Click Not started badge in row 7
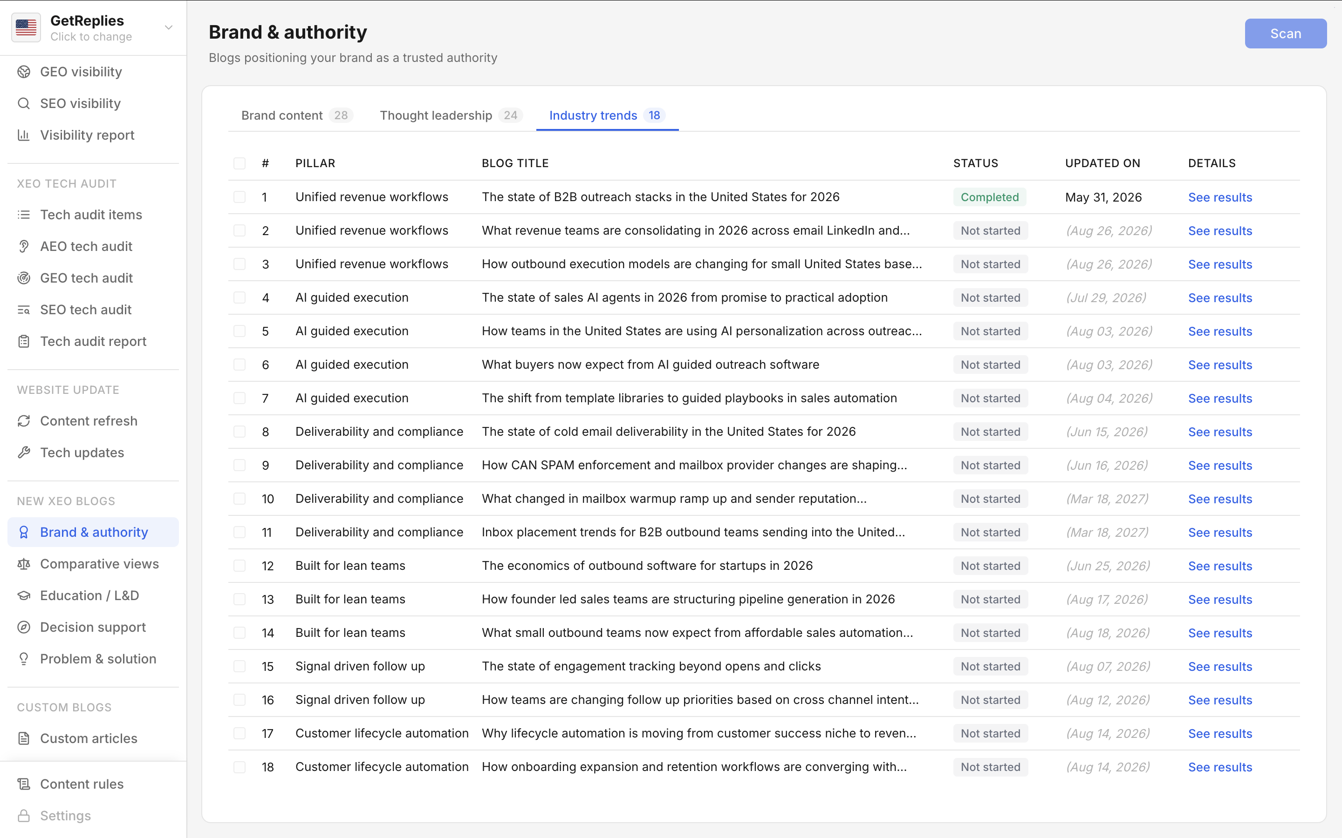This screenshot has width=1342, height=838. [x=990, y=399]
